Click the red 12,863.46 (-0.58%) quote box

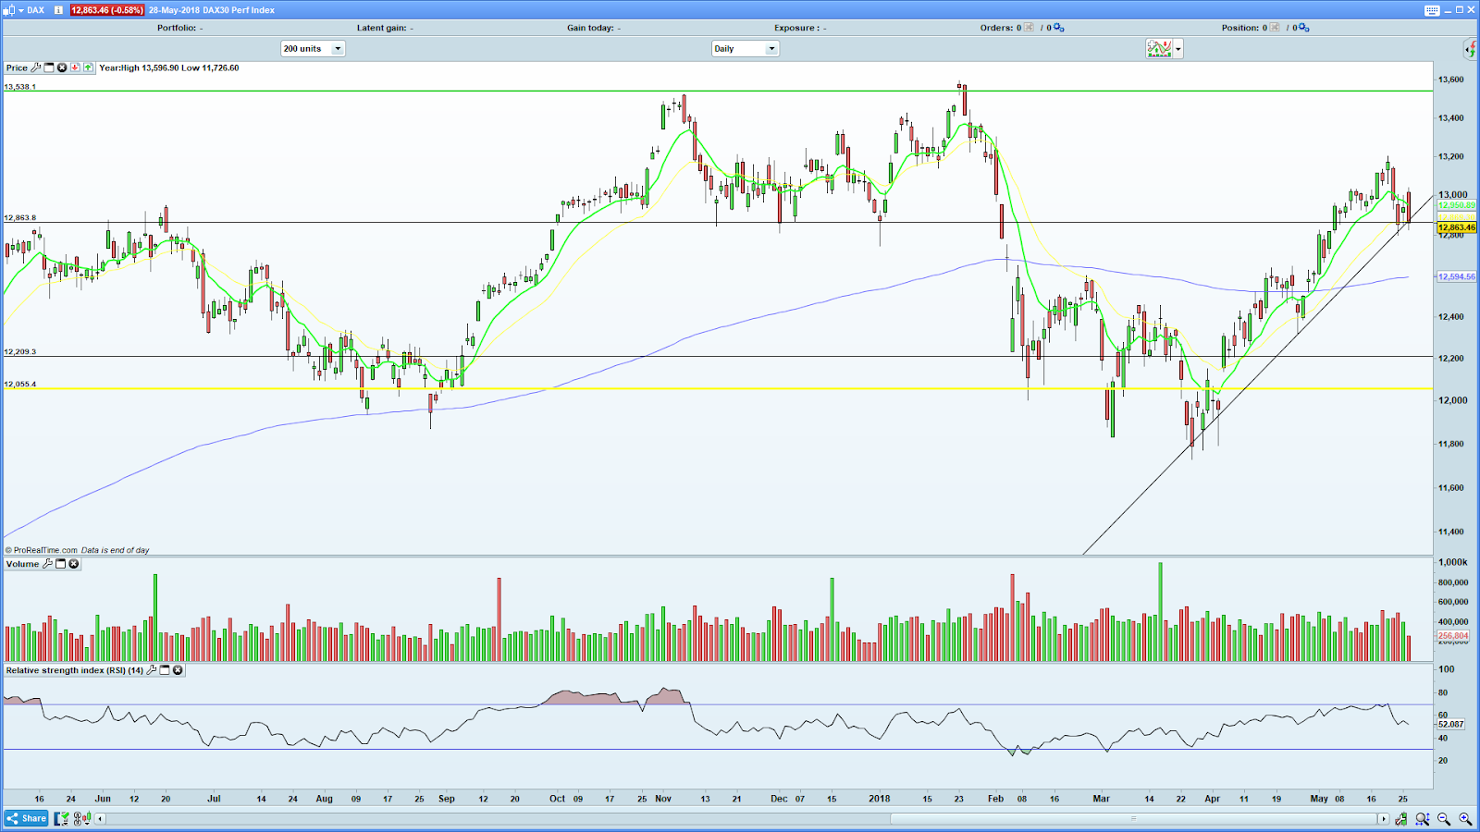107,10
